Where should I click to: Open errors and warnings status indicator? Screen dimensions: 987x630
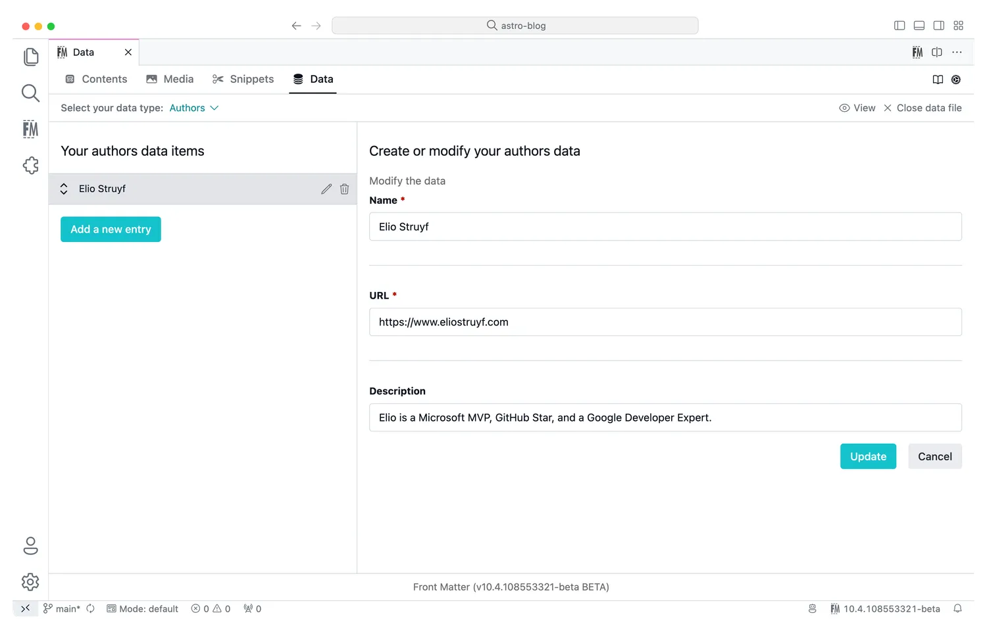(x=211, y=609)
